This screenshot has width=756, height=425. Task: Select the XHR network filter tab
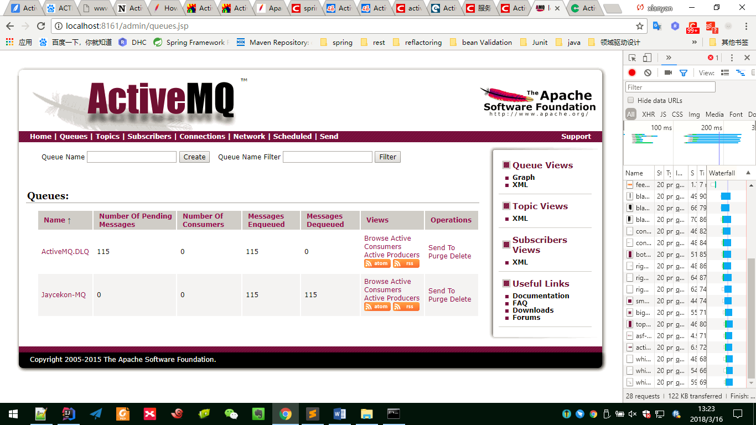point(648,114)
